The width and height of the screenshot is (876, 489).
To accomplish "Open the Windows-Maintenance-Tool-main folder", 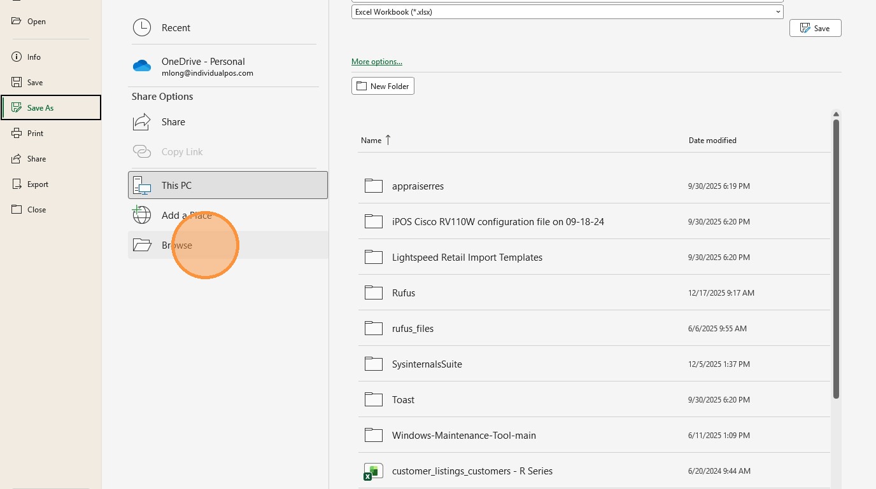I will pos(594,435).
